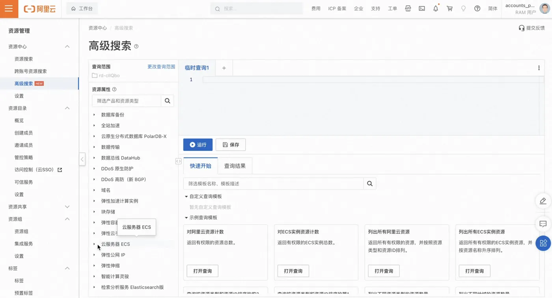The width and height of the screenshot is (552, 298).
Task: Select the 临时查询1 tab
Action: [197, 68]
